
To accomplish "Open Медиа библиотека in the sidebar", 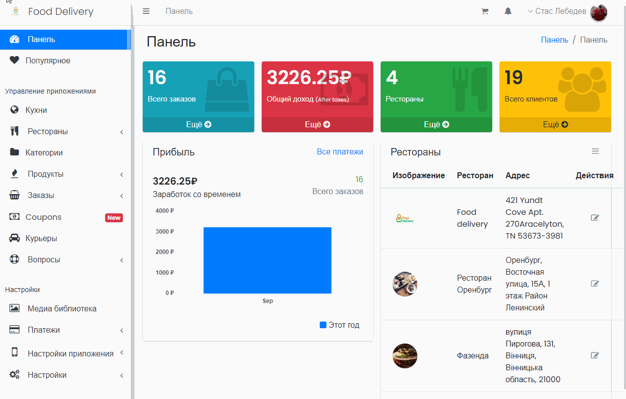I will pos(62,309).
